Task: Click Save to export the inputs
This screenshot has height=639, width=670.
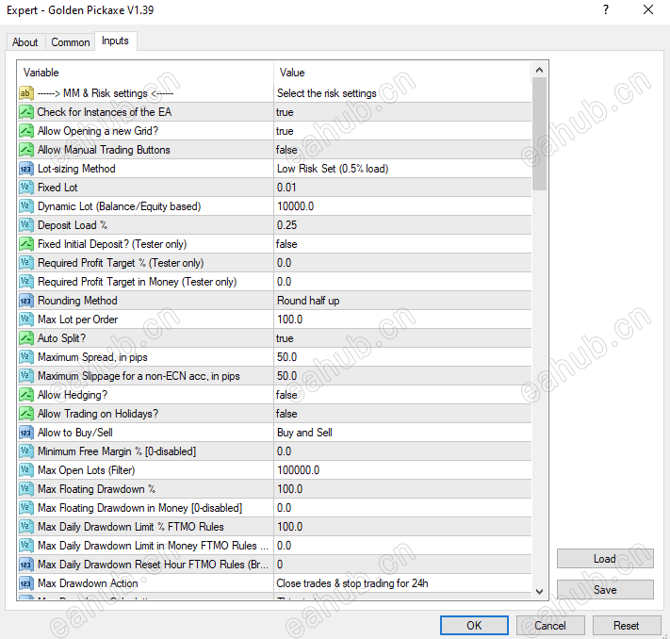Action: (605, 590)
